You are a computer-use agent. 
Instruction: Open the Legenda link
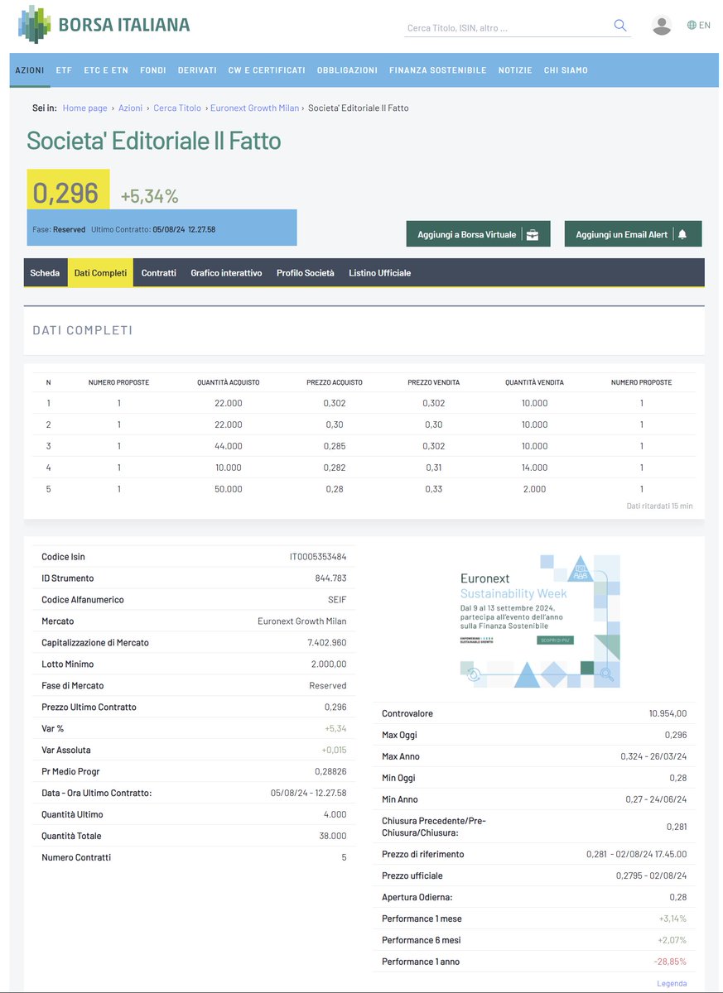pos(672,983)
